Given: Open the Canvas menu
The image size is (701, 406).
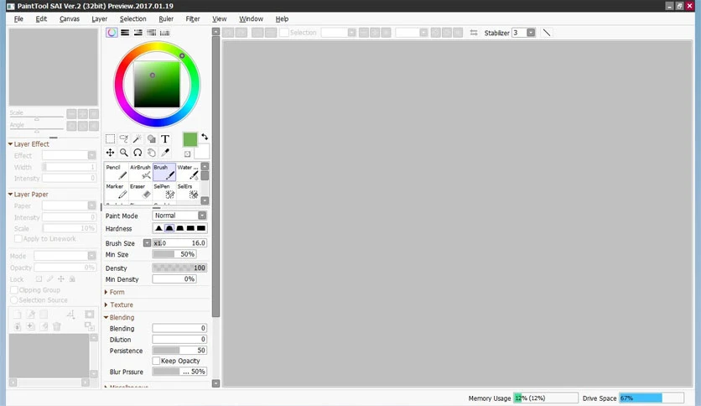Looking at the screenshot, I should point(70,18).
